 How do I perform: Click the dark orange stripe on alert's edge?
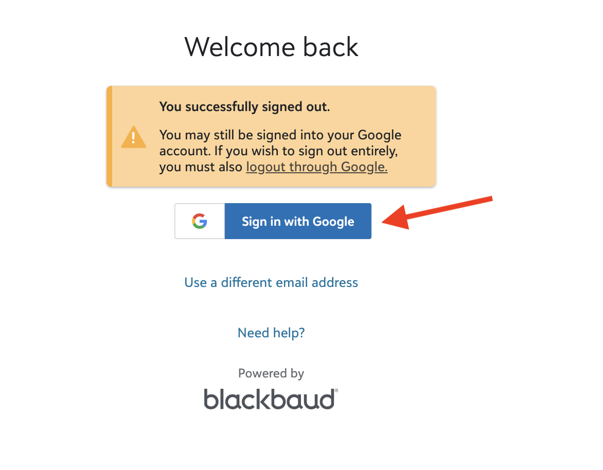tap(110, 136)
